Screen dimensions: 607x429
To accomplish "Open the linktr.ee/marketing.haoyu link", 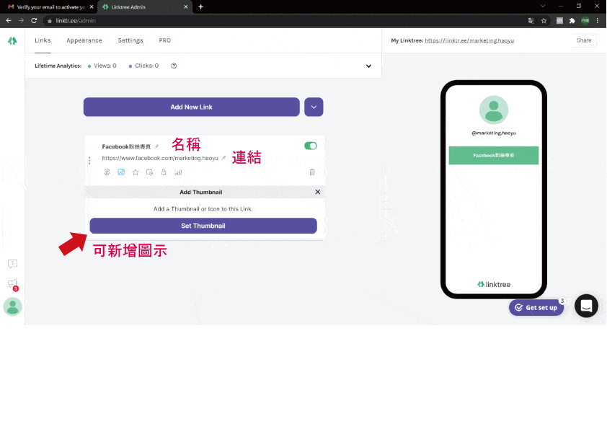I will (469, 40).
